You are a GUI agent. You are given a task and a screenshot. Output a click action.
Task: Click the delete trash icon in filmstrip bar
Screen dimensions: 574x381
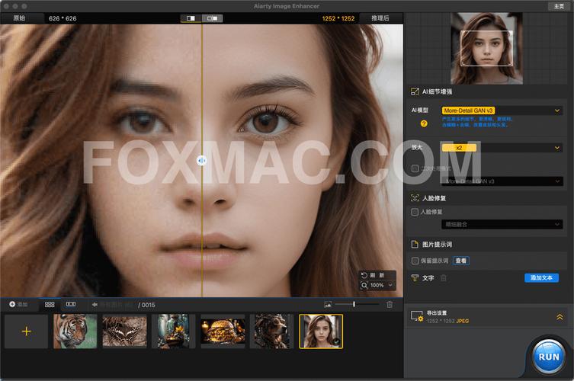click(x=390, y=304)
